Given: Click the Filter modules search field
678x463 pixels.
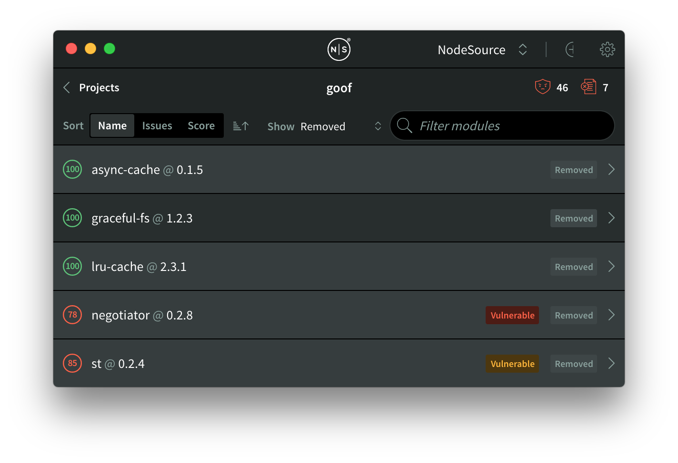Looking at the screenshot, I should pyautogui.click(x=502, y=125).
